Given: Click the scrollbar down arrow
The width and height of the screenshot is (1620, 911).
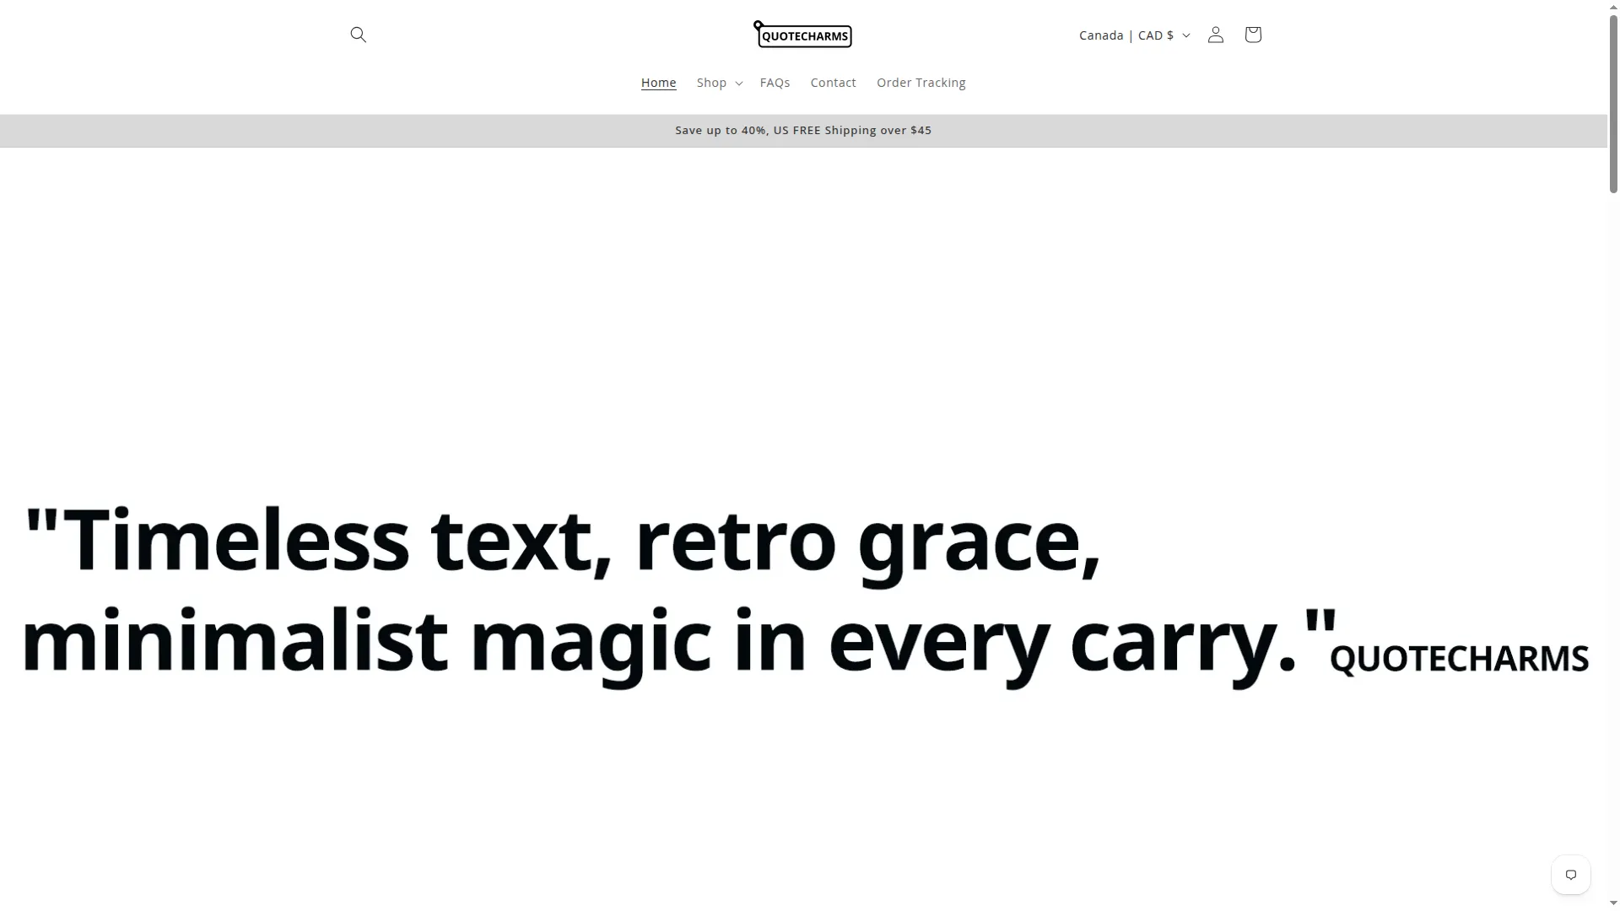Looking at the screenshot, I should coord(1613,904).
